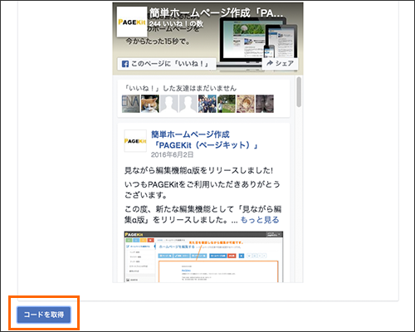Click the green garden photo friend thumbnail

pyautogui.click(x=227, y=104)
